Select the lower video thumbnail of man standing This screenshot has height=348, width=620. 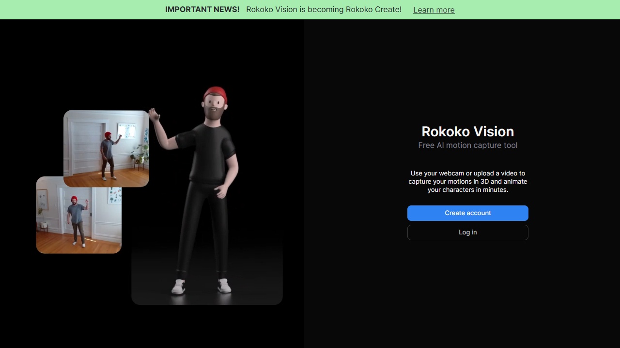(78, 215)
